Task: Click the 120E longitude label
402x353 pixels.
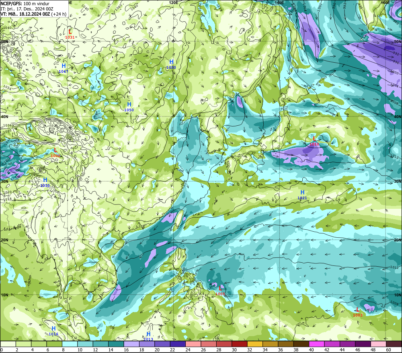Action: click(x=174, y=2)
